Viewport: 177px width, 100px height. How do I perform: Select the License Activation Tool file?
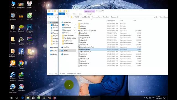[87, 47]
